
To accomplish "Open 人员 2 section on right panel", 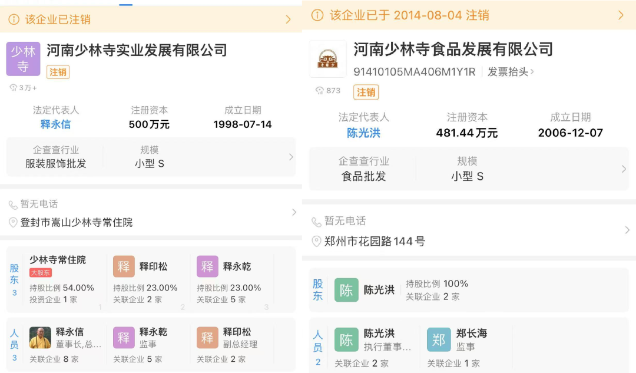I will pyautogui.click(x=318, y=348).
